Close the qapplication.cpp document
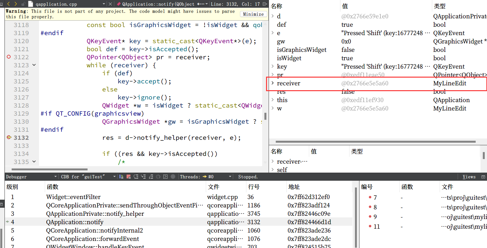The height and width of the screenshot is (248, 487). [110, 4]
